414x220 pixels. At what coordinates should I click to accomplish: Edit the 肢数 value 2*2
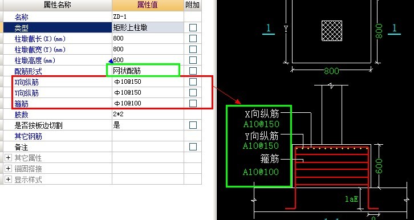(x=148, y=114)
